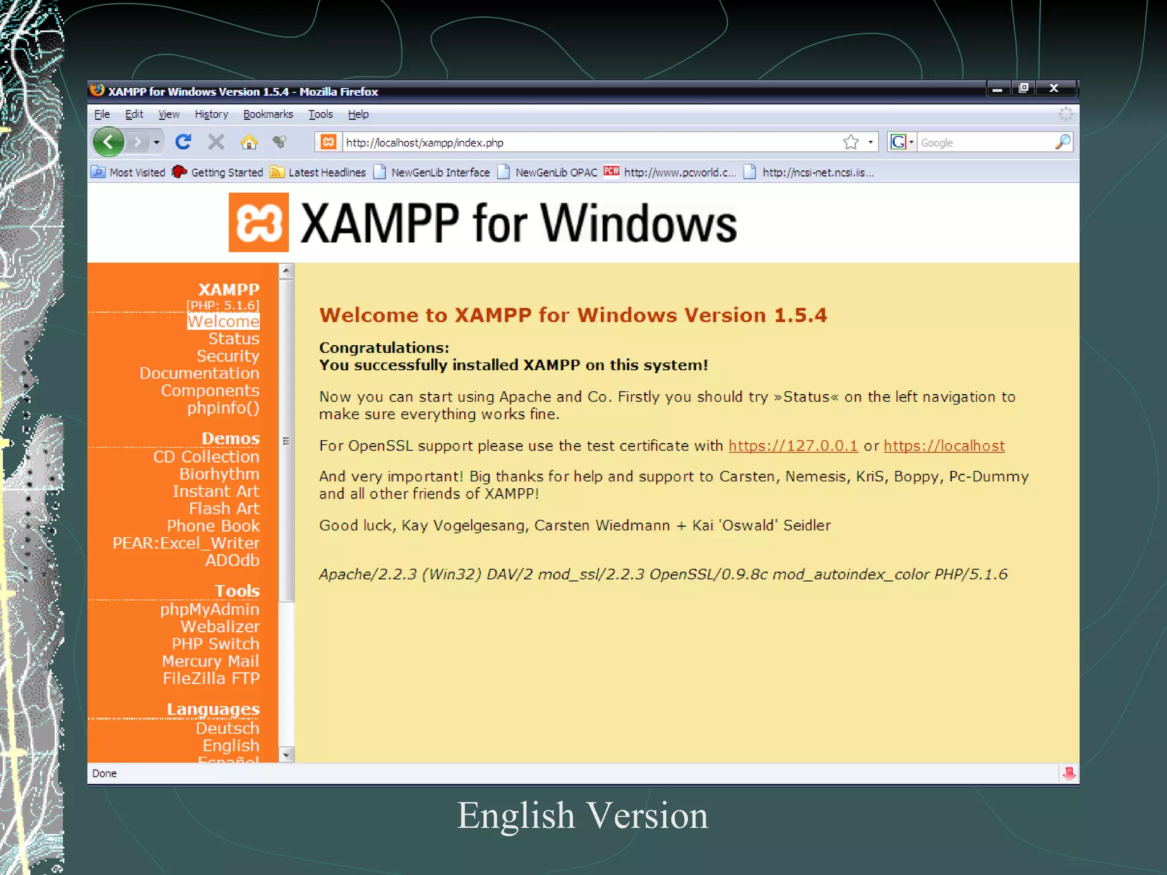Click the red download icon in status bar

[x=1069, y=773]
